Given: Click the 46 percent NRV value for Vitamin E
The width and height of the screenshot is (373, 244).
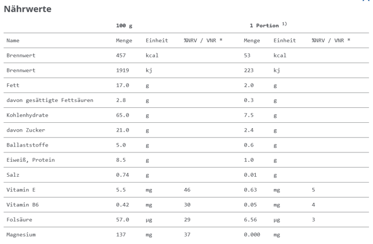Looking at the screenshot, I should pos(187,190).
